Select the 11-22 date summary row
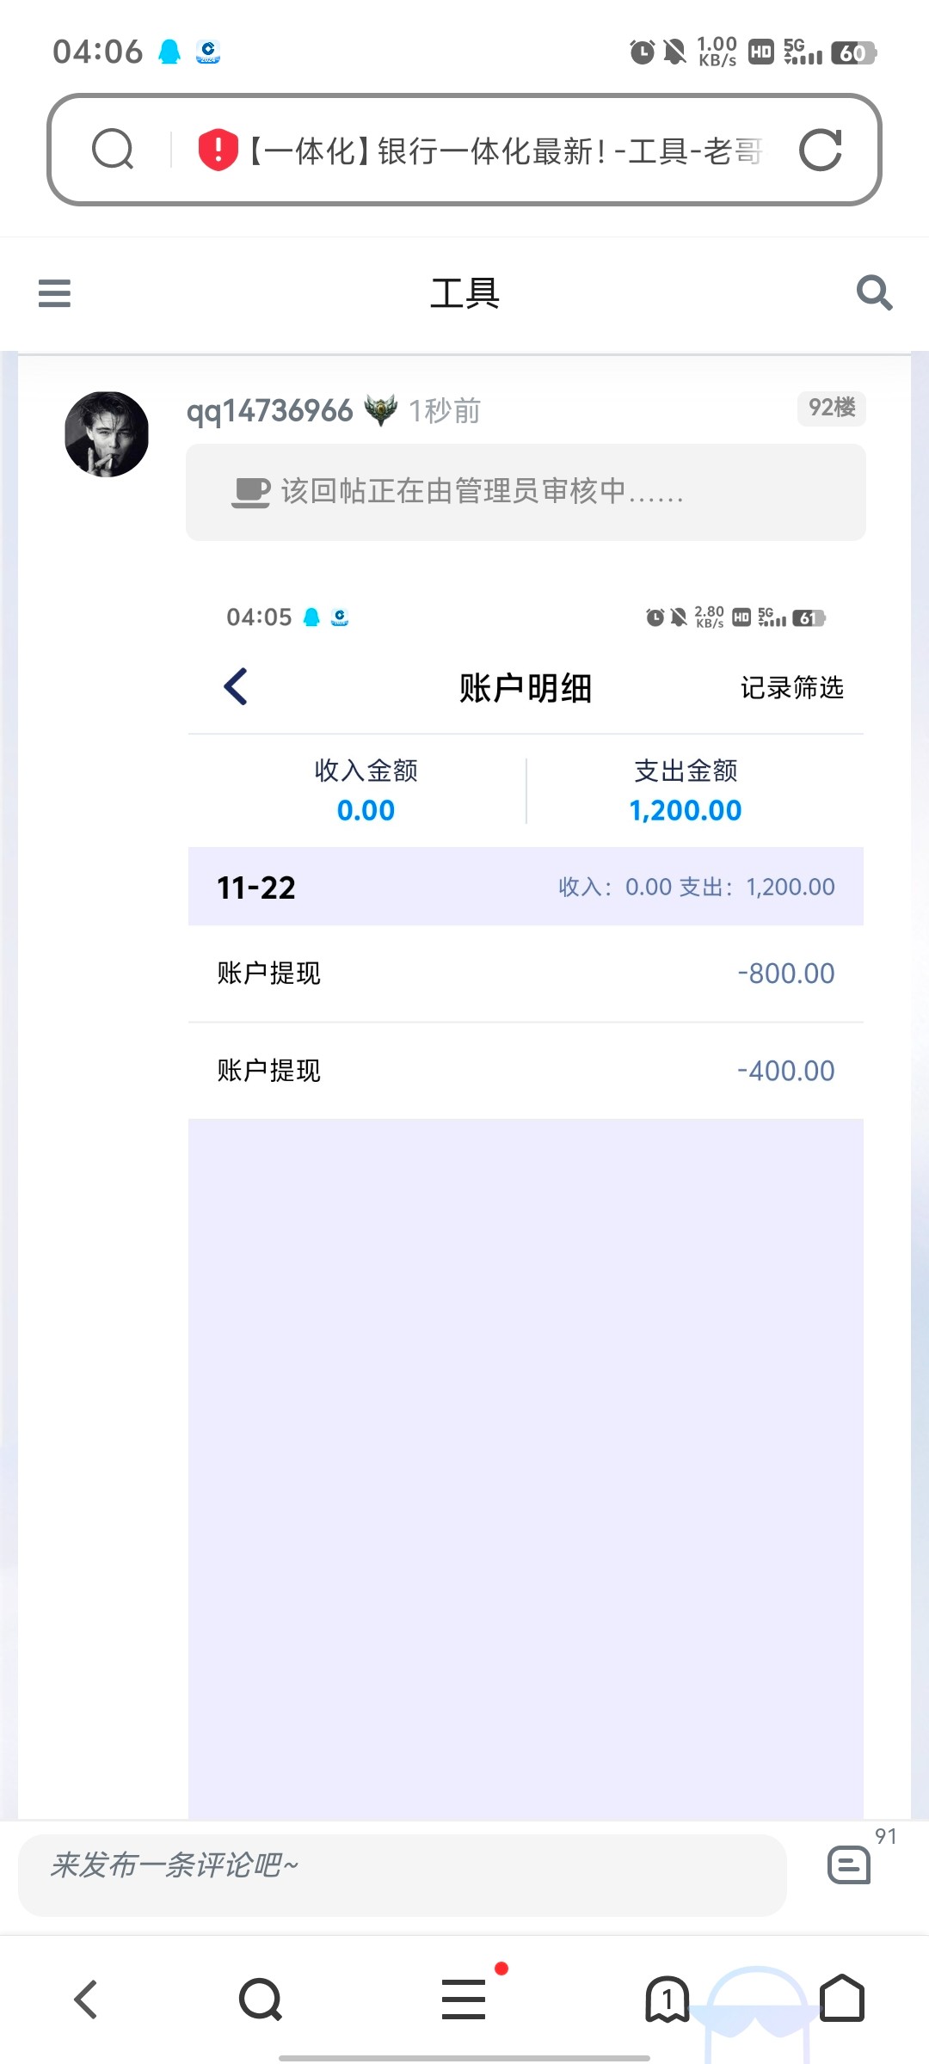929x2064 pixels. (x=526, y=887)
